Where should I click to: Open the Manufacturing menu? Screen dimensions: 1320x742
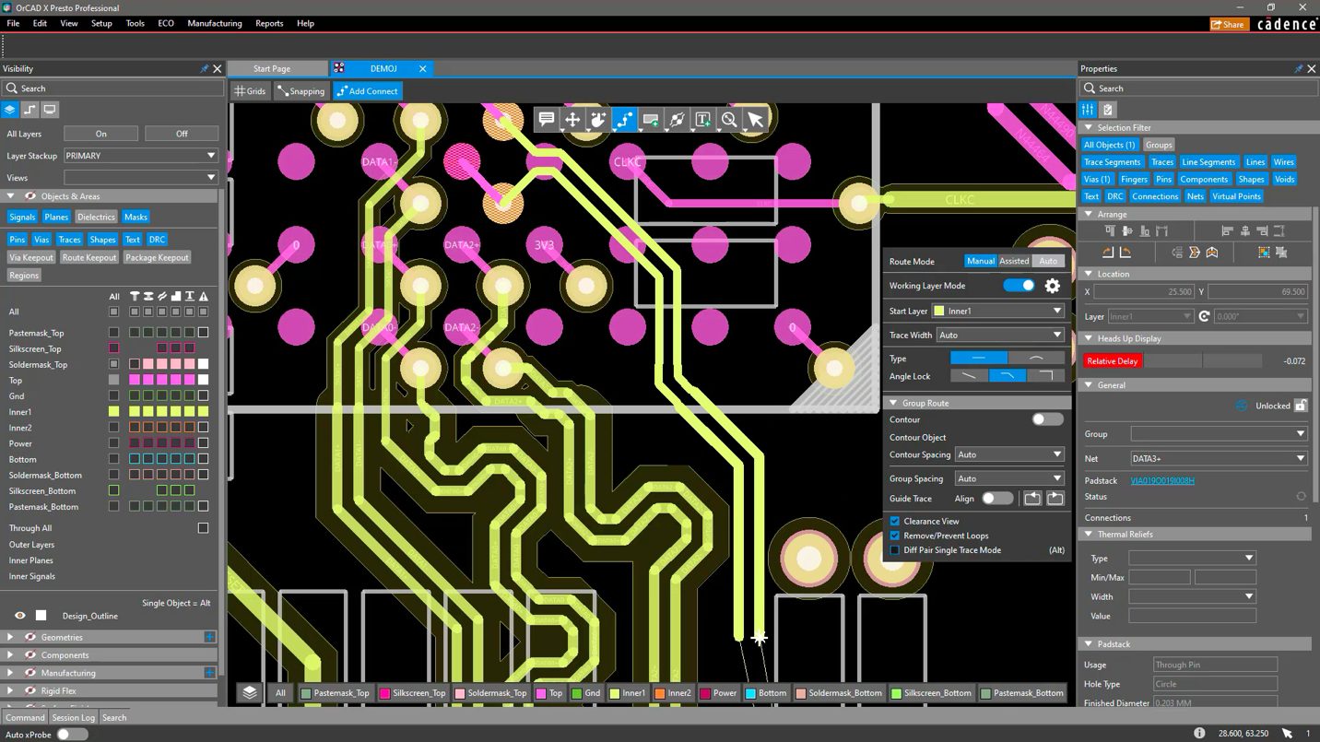[x=214, y=23]
